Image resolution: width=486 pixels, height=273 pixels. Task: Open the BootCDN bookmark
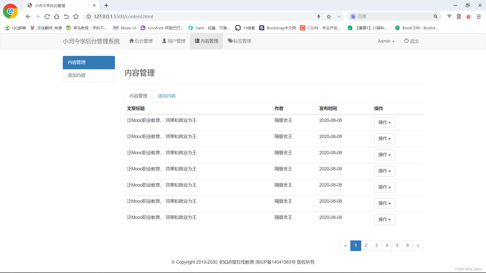click(x=417, y=28)
